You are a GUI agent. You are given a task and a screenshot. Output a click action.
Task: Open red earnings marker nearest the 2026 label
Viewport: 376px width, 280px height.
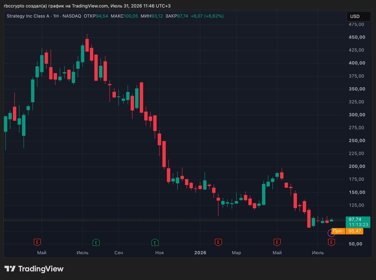click(x=218, y=242)
